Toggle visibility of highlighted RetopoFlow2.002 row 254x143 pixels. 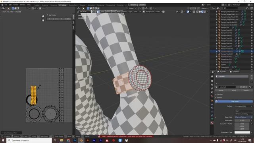[x=252, y=51]
